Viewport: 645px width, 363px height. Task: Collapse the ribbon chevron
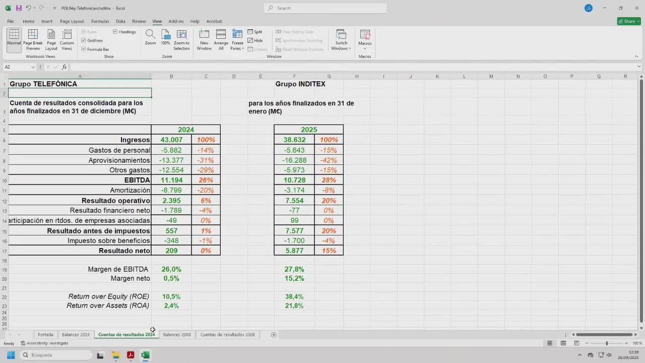(636, 56)
